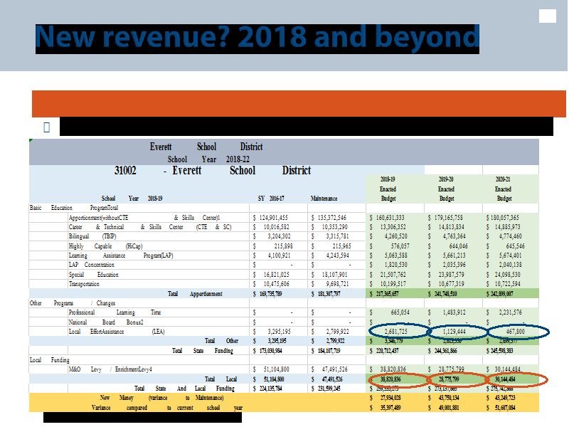Click the 'M&O Levy / Enrichment Levy' row label
569x427 pixels.
click(x=110, y=369)
